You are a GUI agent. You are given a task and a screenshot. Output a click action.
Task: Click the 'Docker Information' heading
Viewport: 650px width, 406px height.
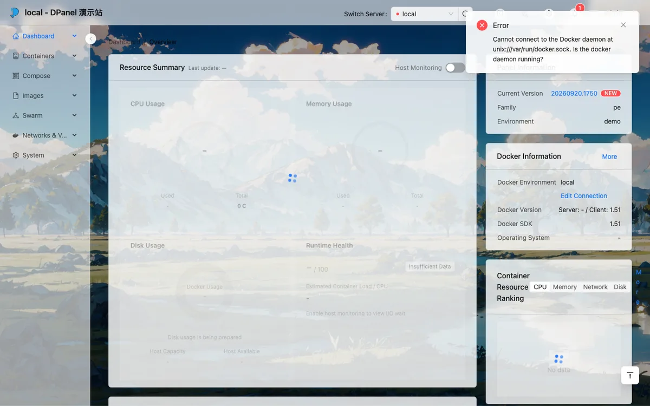point(529,156)
